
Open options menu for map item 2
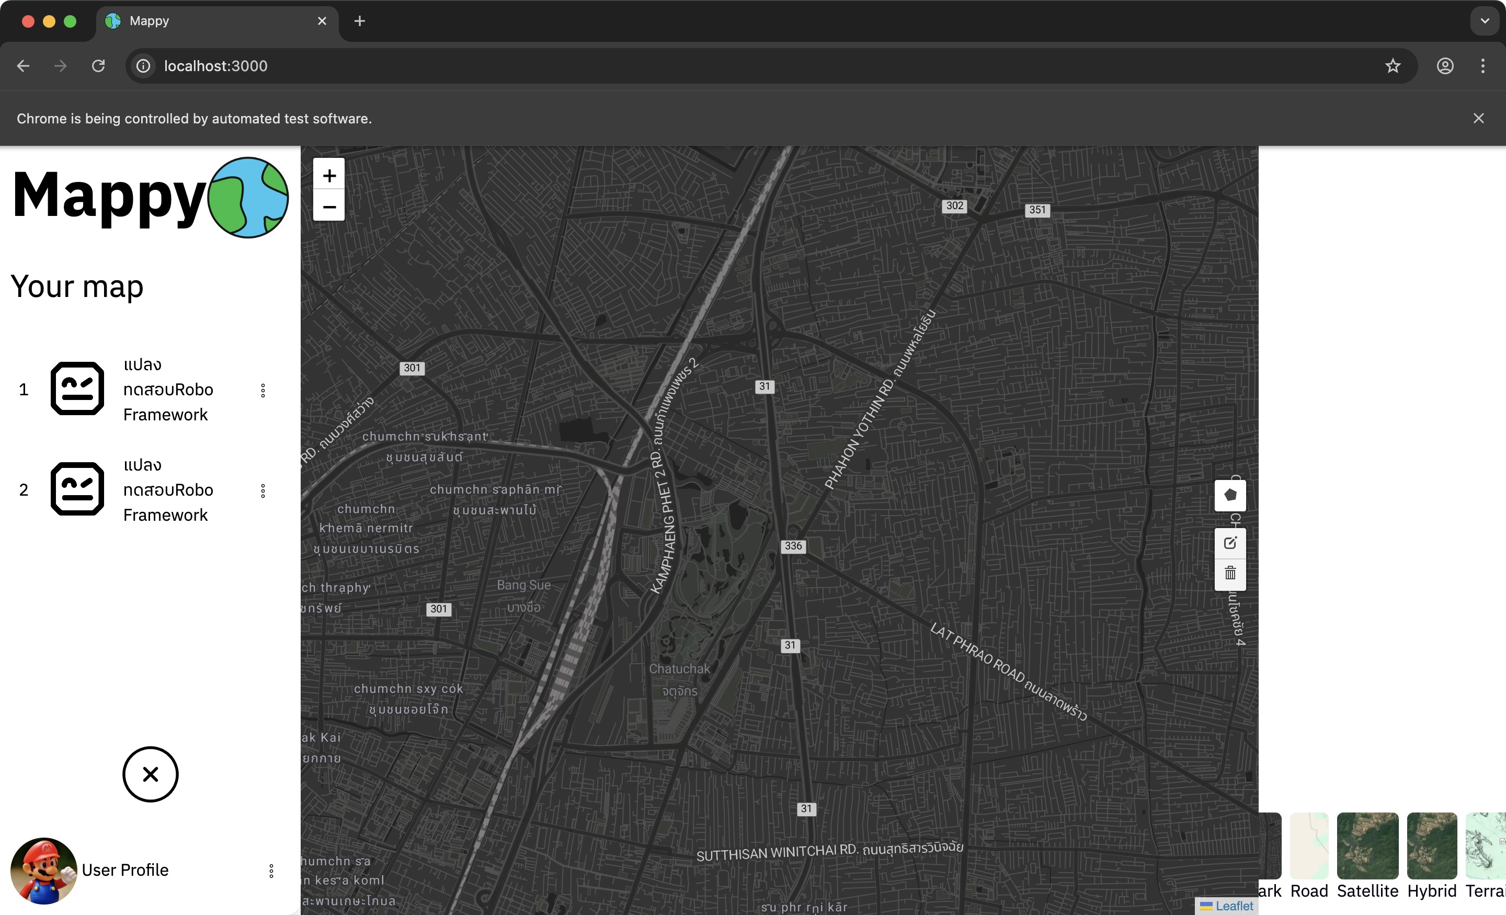[263, 491]
